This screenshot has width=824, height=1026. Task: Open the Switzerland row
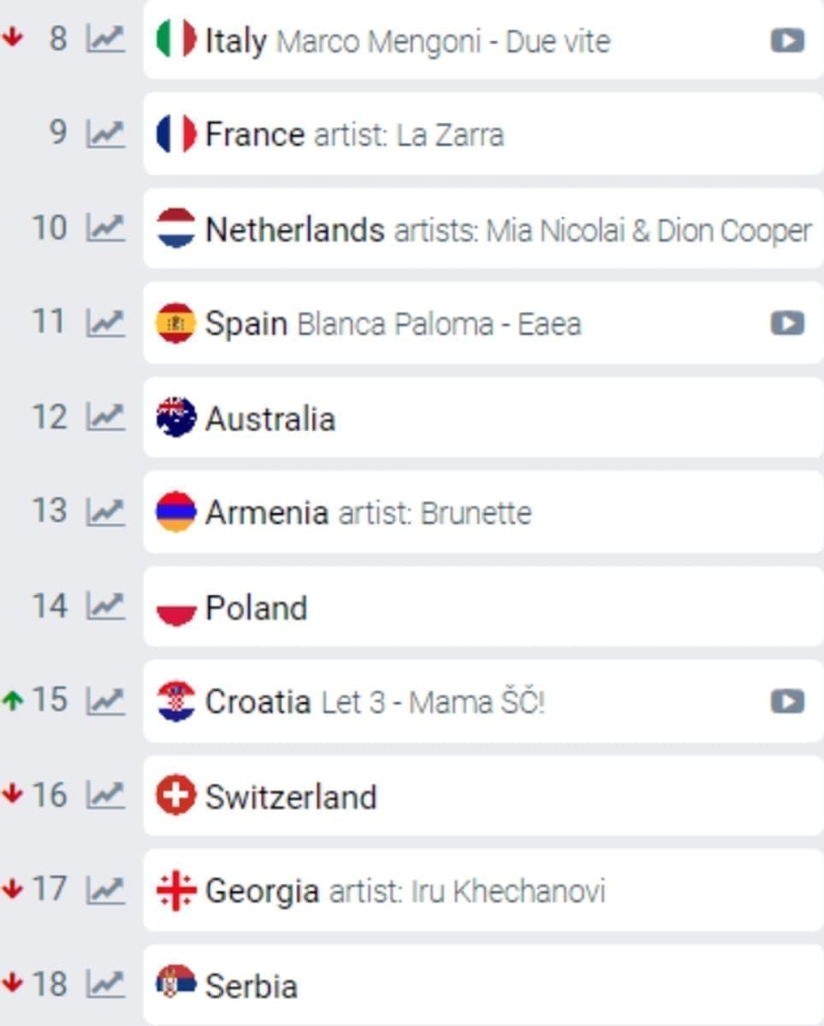click(291, 797)
